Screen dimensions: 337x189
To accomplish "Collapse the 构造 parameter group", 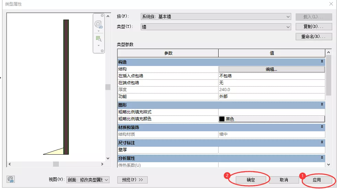I will point(322,62).
